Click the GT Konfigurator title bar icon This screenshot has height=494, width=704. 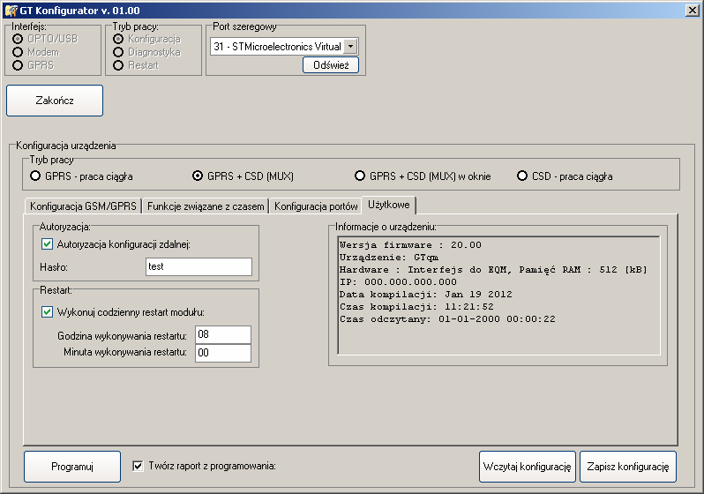[11, 10]
